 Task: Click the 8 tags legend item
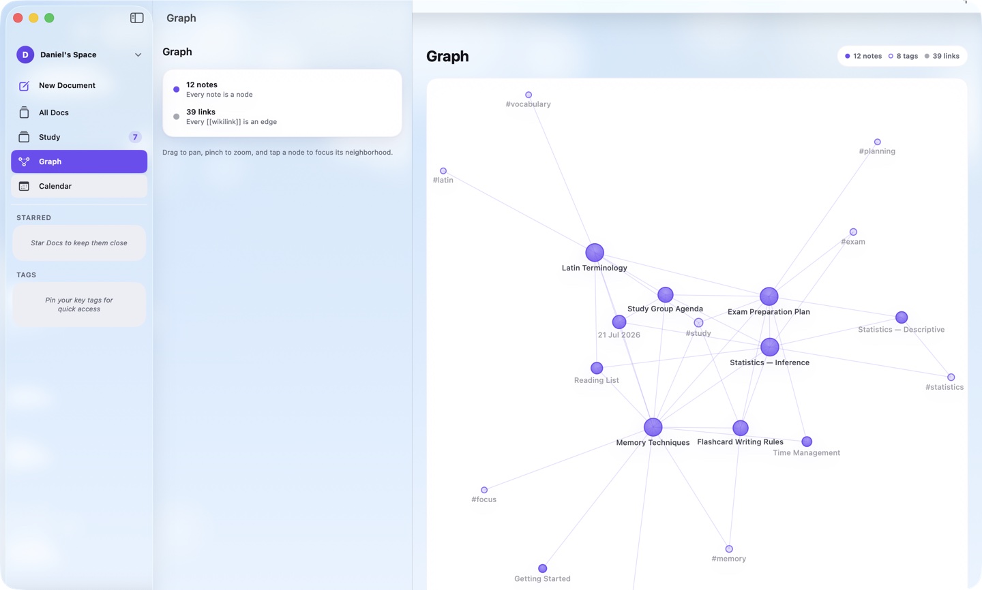(x=903, y=56)
